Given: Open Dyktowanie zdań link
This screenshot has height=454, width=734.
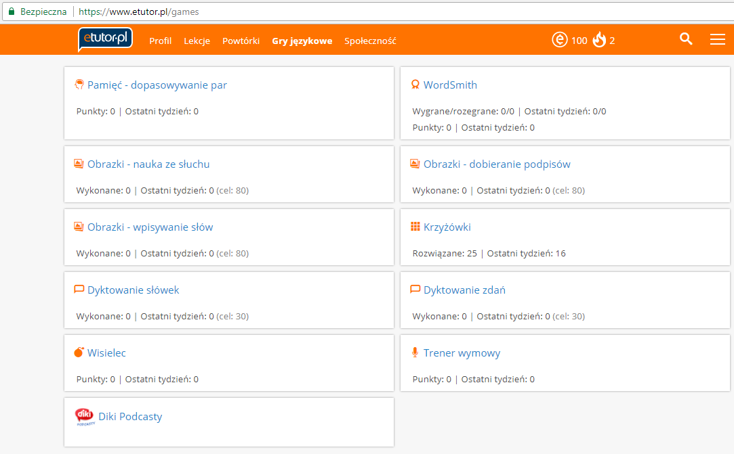Looking at the screenshot, I should tap(464, 290).
